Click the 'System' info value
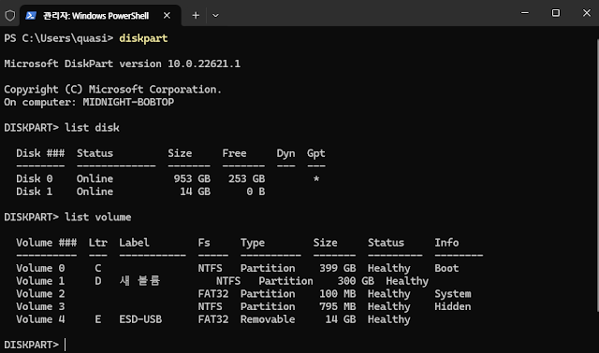 tap(453, 294)
